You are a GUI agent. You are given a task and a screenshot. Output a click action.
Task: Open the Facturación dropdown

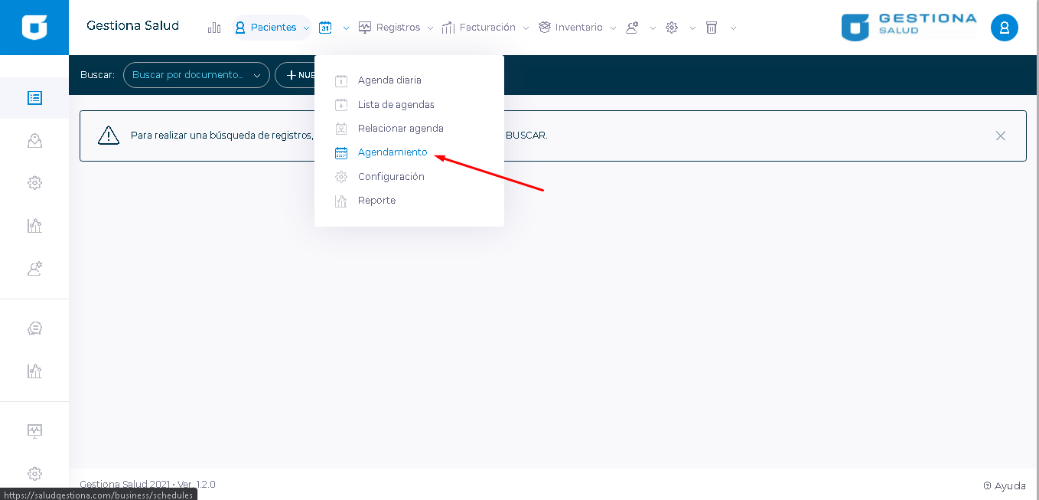coord(486,28)
